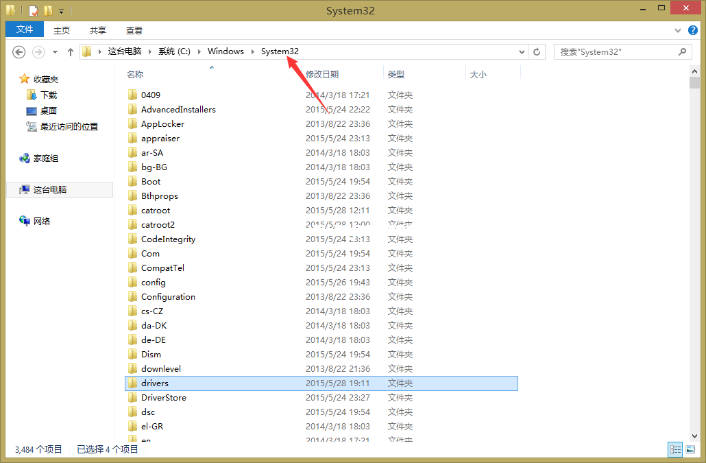Viewport: 706px width, 463px height.
Task: Select the AdvancedInstallers folder name
Action: tap(178, 110)
